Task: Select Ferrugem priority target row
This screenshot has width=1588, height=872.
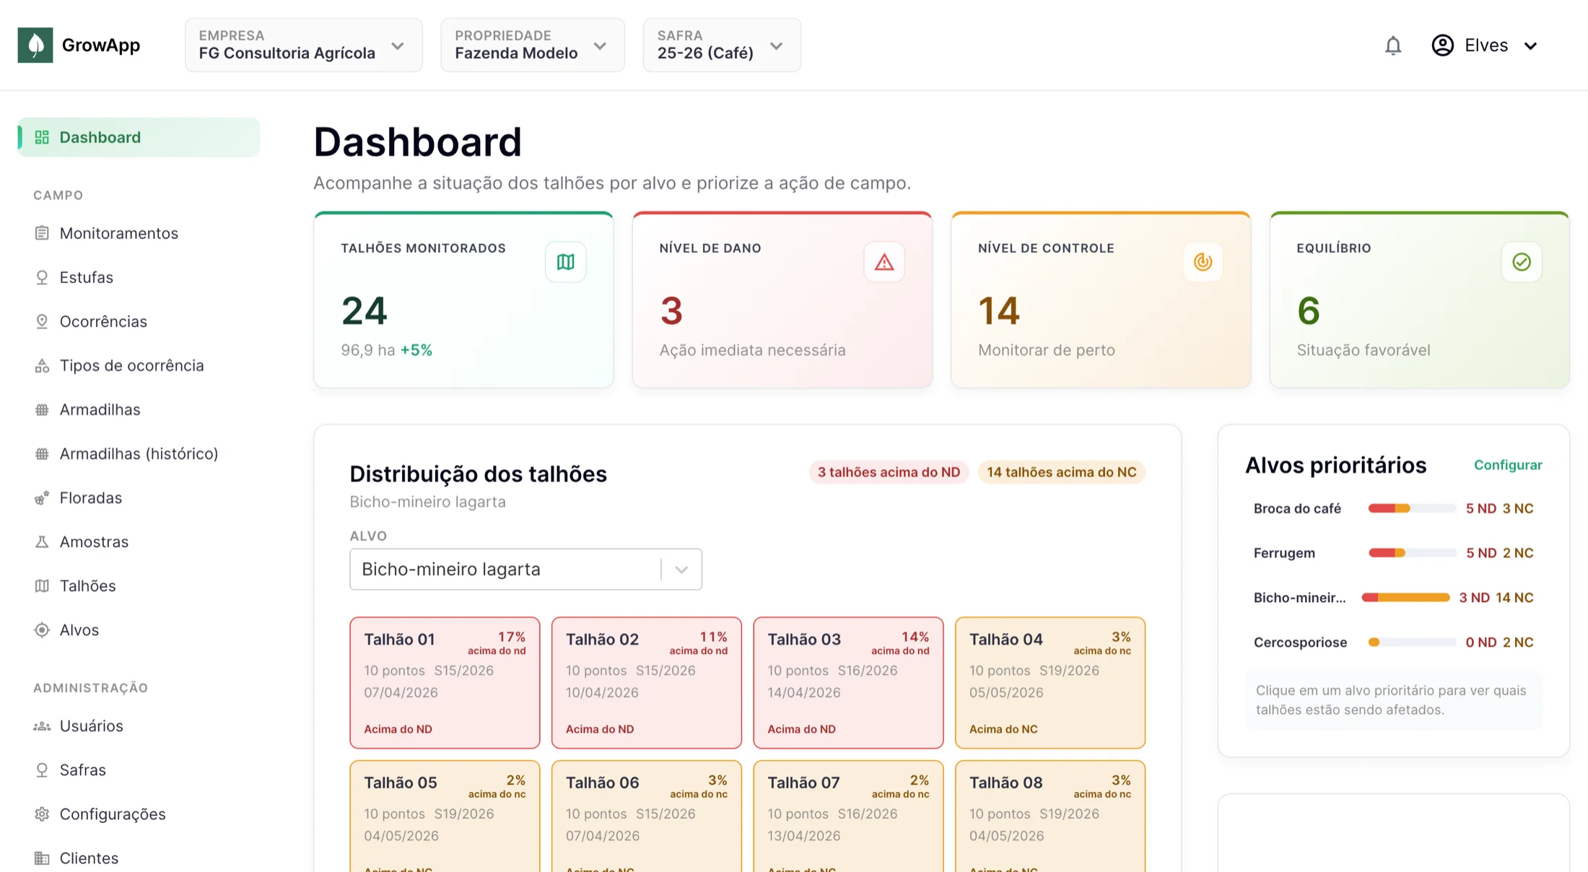Action: pyautogui.click(x=1393, y=553)
